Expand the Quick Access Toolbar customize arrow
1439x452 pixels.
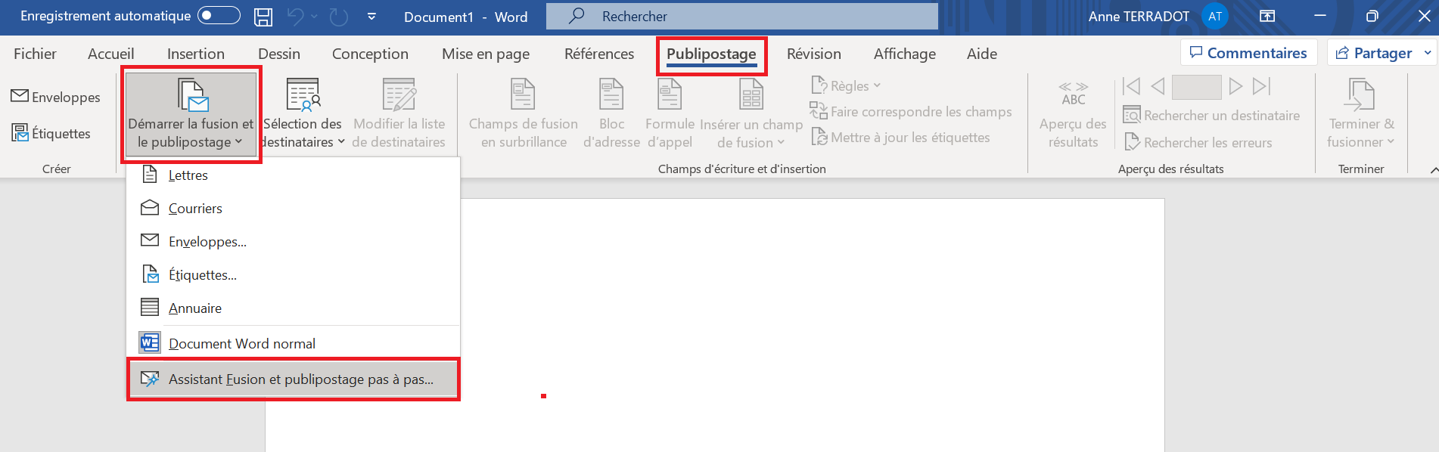pos(371,17)
